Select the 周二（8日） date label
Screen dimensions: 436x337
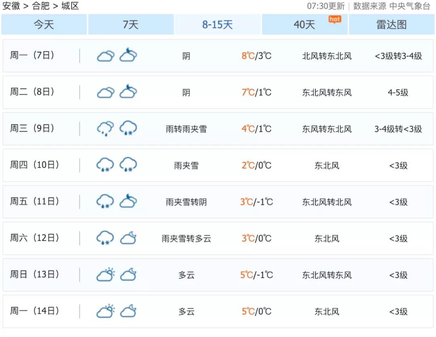point(32,92)
